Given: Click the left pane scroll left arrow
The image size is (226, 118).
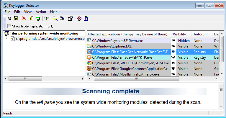Looking at the screenshot, I should (6, 78).
